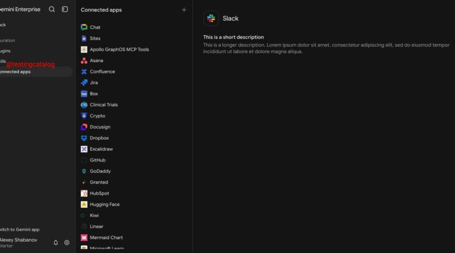This screenshot has width=455, height=253.
Task: Click the HubSpot app icon
Action: (x=84, y=193)
